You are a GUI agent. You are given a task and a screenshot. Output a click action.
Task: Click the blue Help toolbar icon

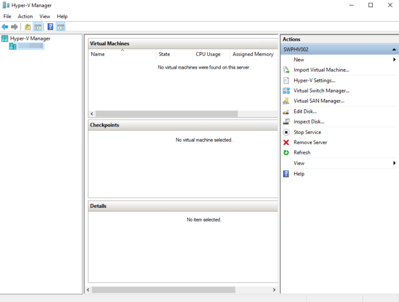50,27
